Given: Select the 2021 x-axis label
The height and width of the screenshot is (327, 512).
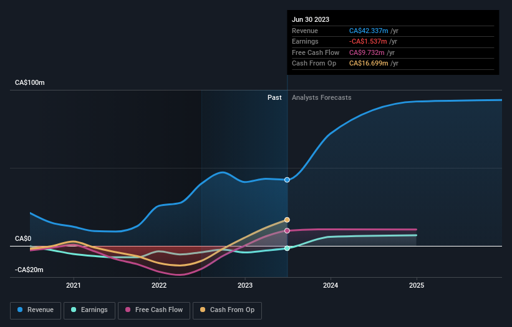Looking at the screenshot, I should (x=74, y=285).
